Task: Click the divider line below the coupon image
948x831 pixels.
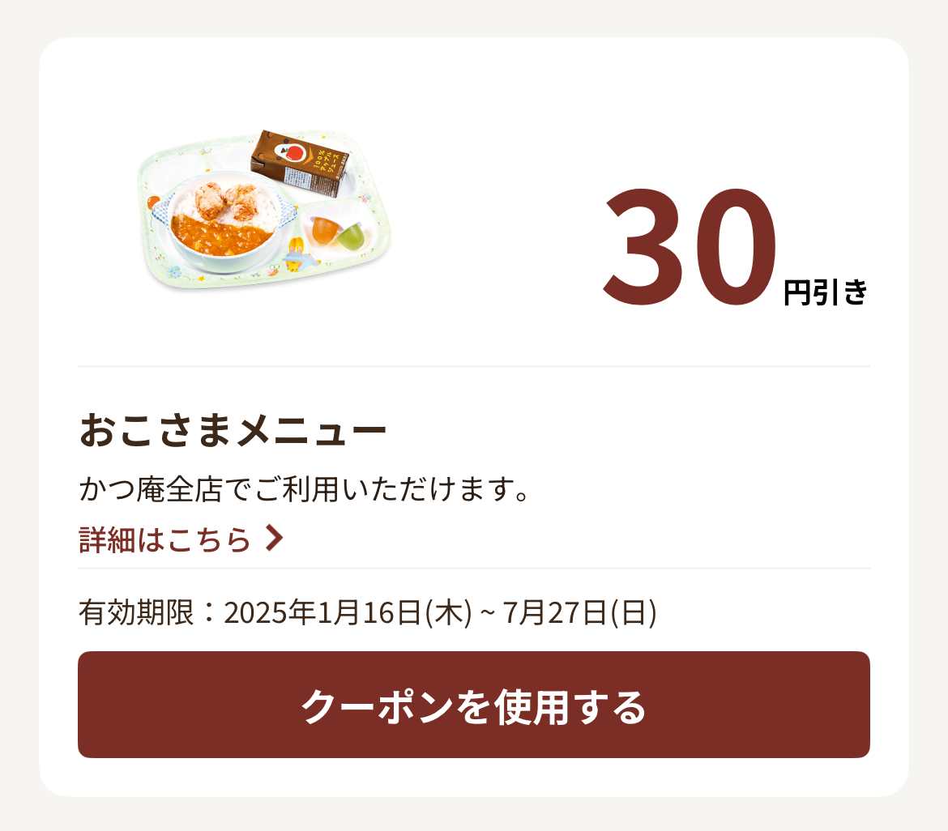Action: pyautogui.click(x=474, y=366)
